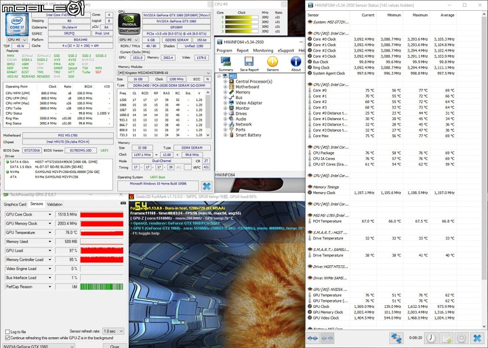This screenshot has height=348, width=488.
Task: Click the GPU Load red graph bar
Action: tap(102, 250)
